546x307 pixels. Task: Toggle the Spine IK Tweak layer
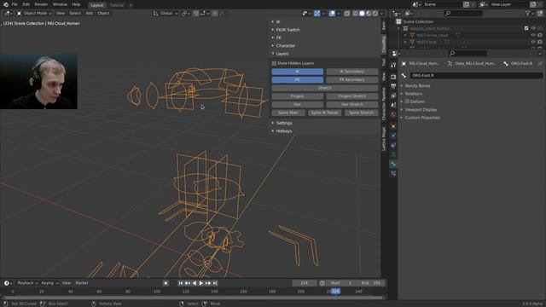coord(324,113)
